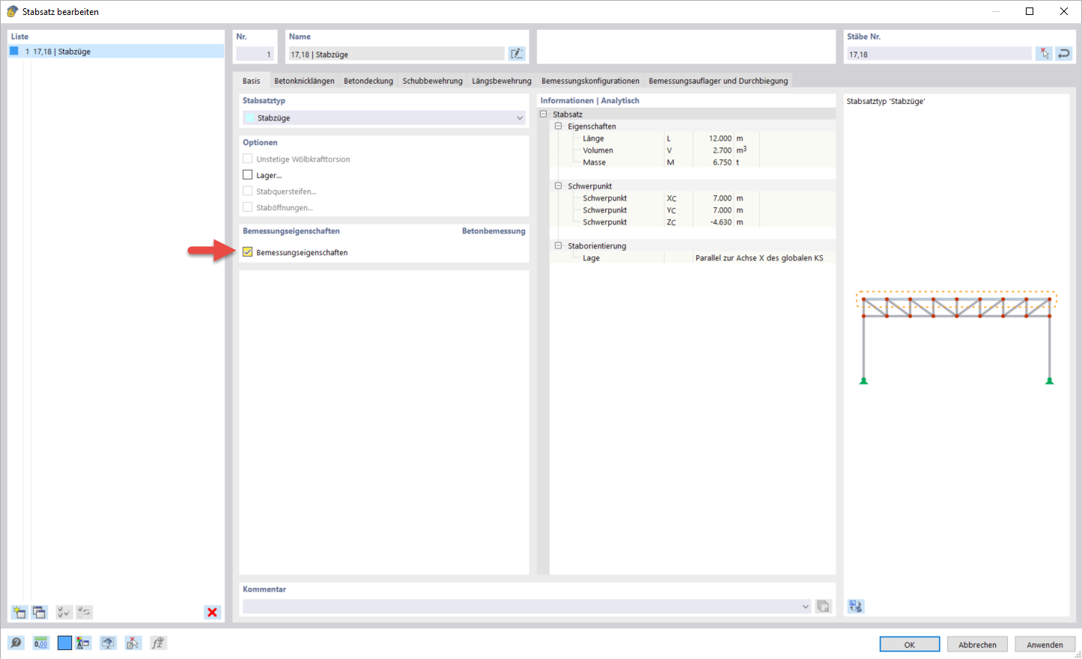Open help via the question mark icon
Image resolution: width=1082 pixels, height=659 pixels.
(x=15, y=643)
